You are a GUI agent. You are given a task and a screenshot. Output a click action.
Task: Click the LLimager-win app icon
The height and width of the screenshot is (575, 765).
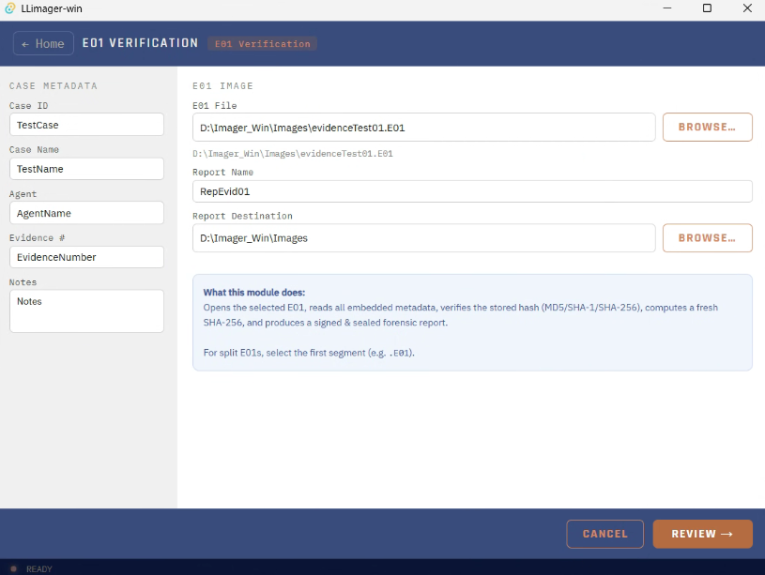pyautogui.click(x=9, y=8)
